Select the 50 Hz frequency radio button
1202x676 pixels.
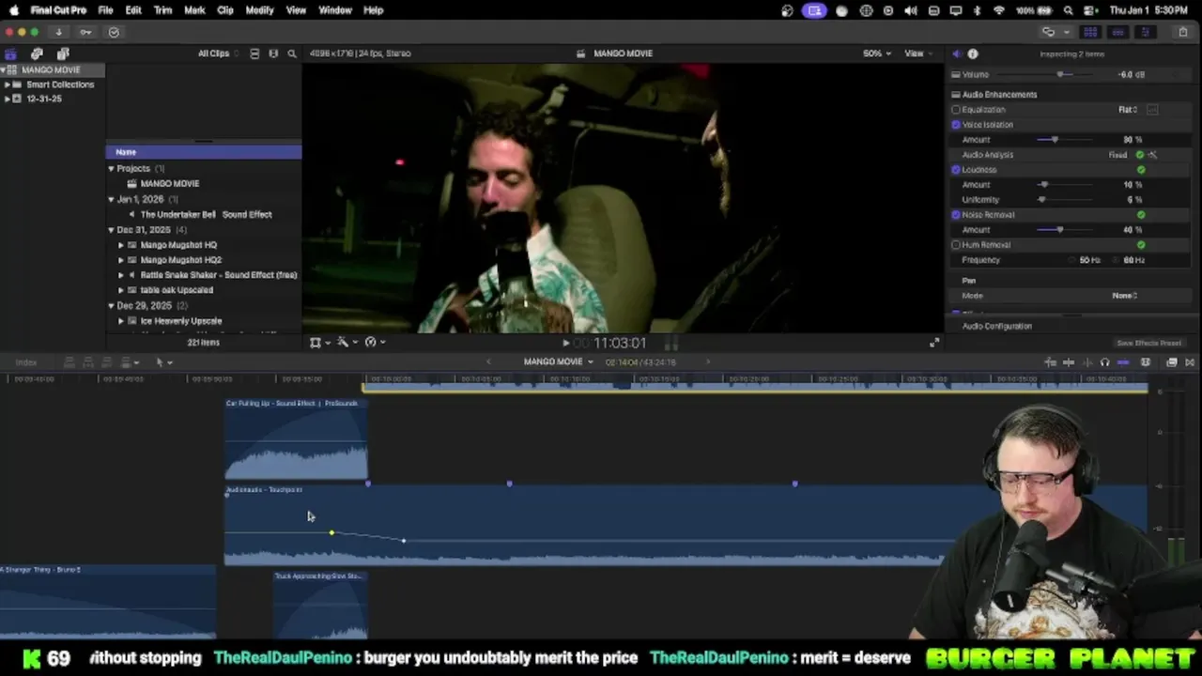point(1073,260)
